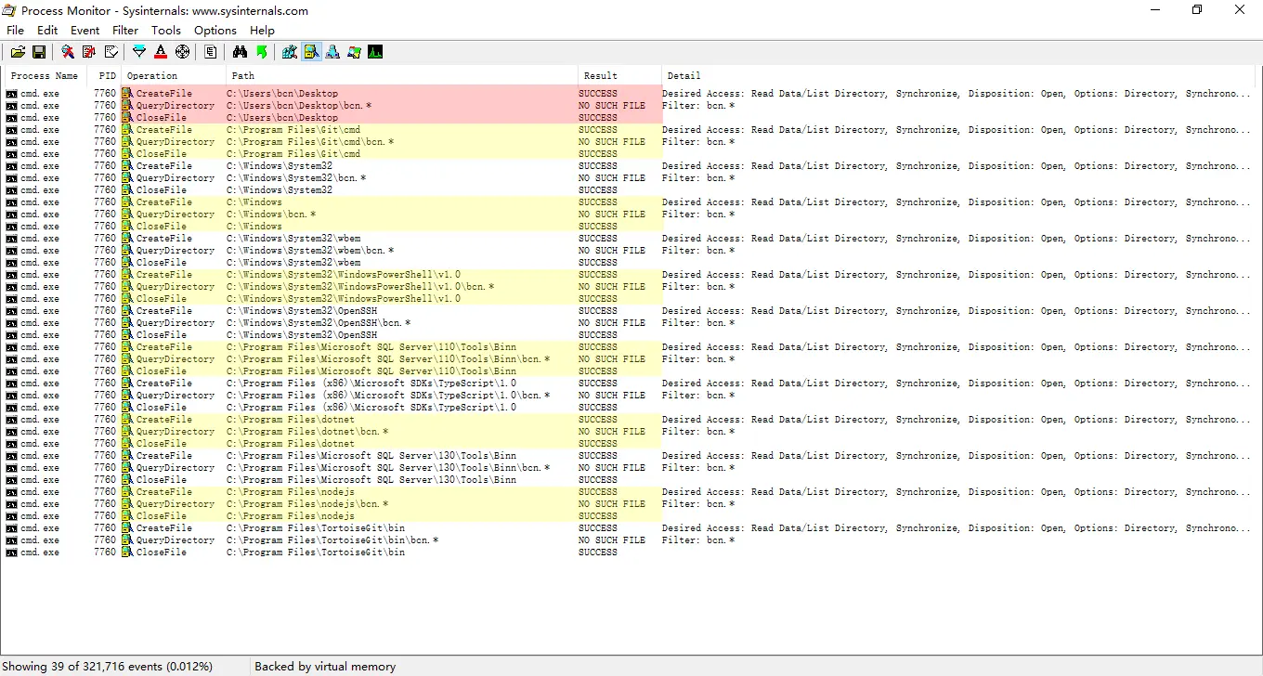The width and height of the screenshot is (1263, 676).
Task: Open the Filter menu
Action: point(125,31)
